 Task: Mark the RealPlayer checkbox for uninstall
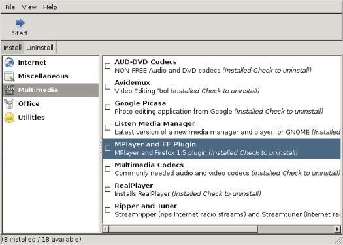(108, 189)
